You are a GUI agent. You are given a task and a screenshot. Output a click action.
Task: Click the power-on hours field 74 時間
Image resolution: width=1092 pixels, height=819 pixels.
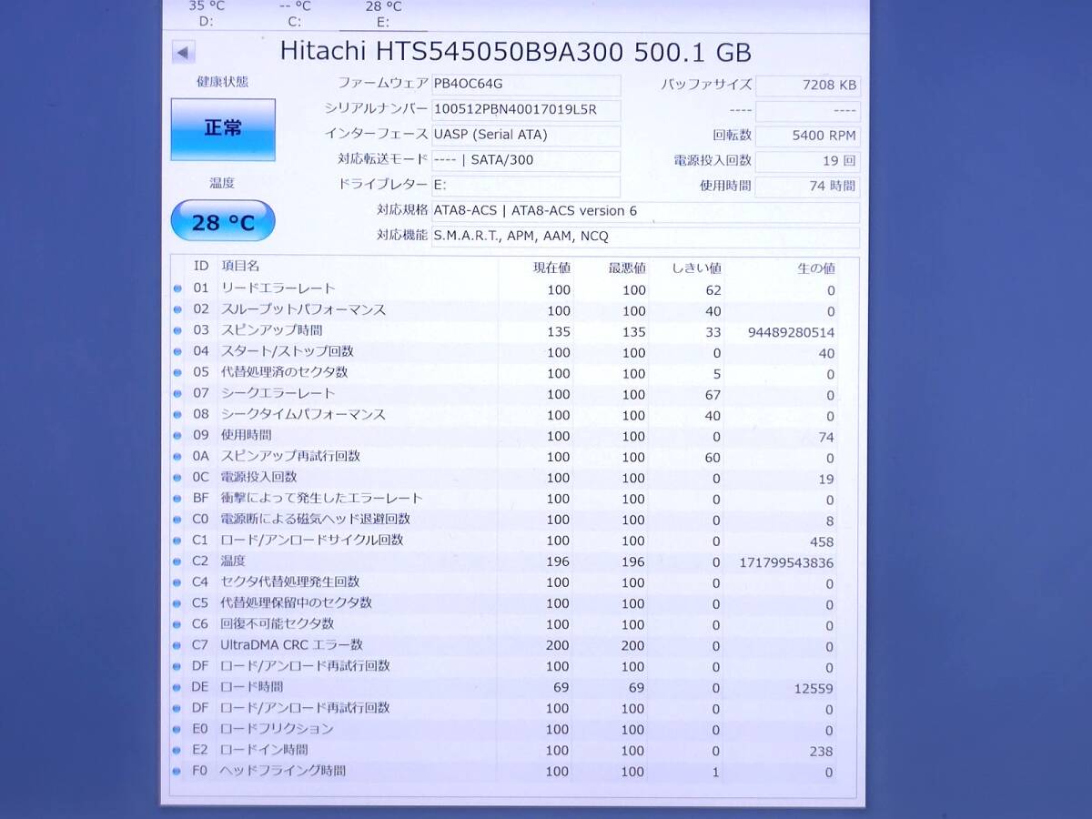click(808, 187)
